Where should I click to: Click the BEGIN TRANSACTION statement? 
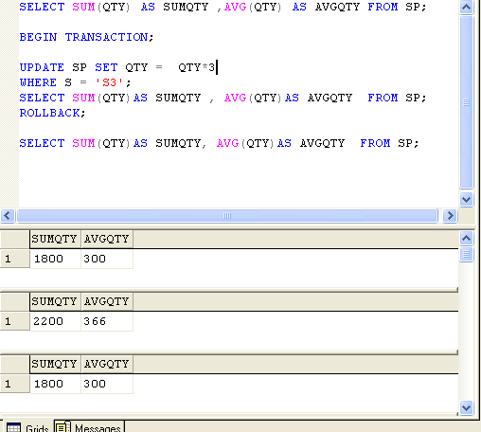[86, 37]
